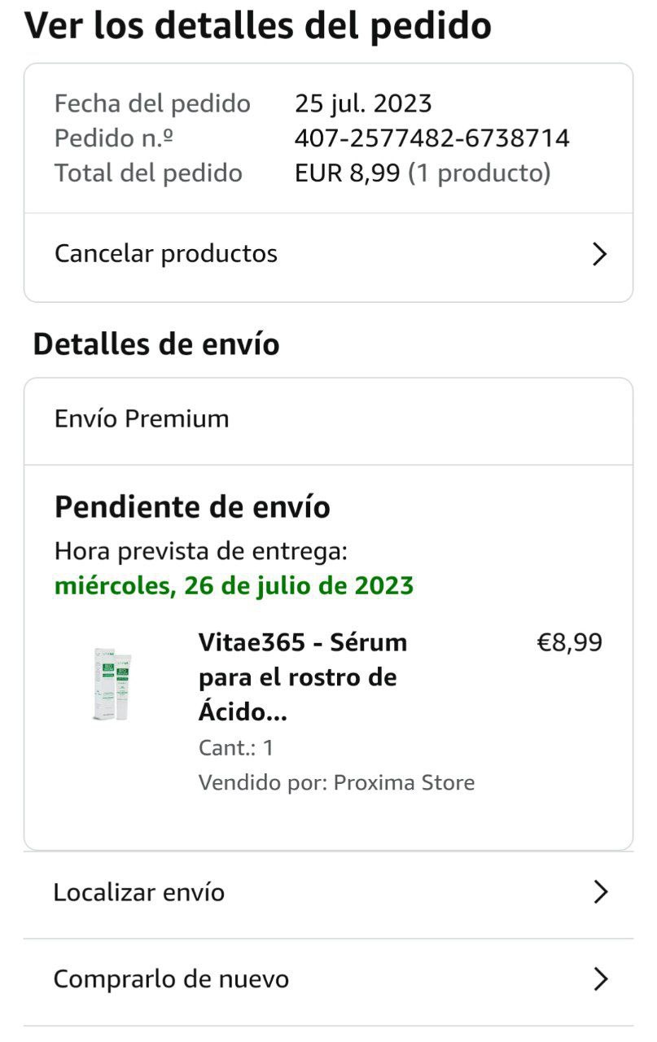Screen dimensions: 657x1042
Task: Click the Hora prevista de entrega label
Action: [x=201, y=552]
